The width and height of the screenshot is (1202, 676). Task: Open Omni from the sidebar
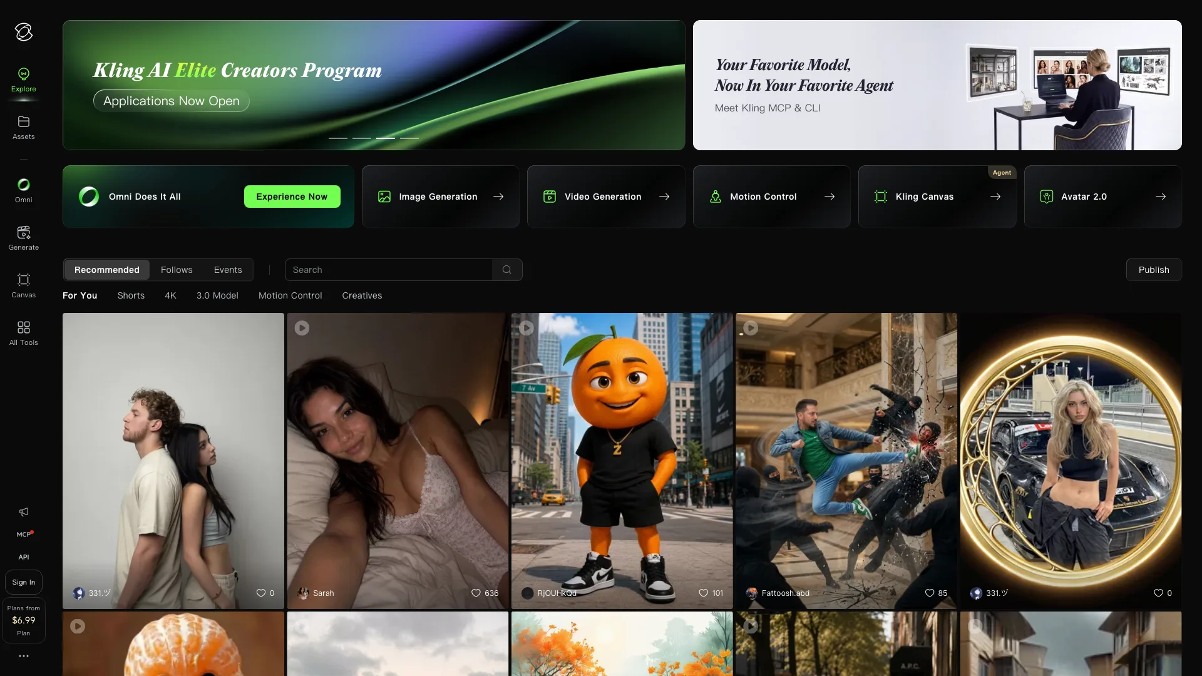click(x=24, y=190)
